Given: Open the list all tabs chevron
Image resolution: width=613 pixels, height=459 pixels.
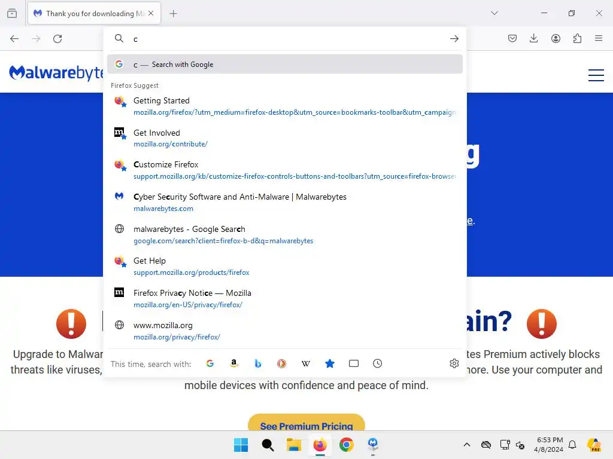Looking at the screenshot, I should click(494, 13).
